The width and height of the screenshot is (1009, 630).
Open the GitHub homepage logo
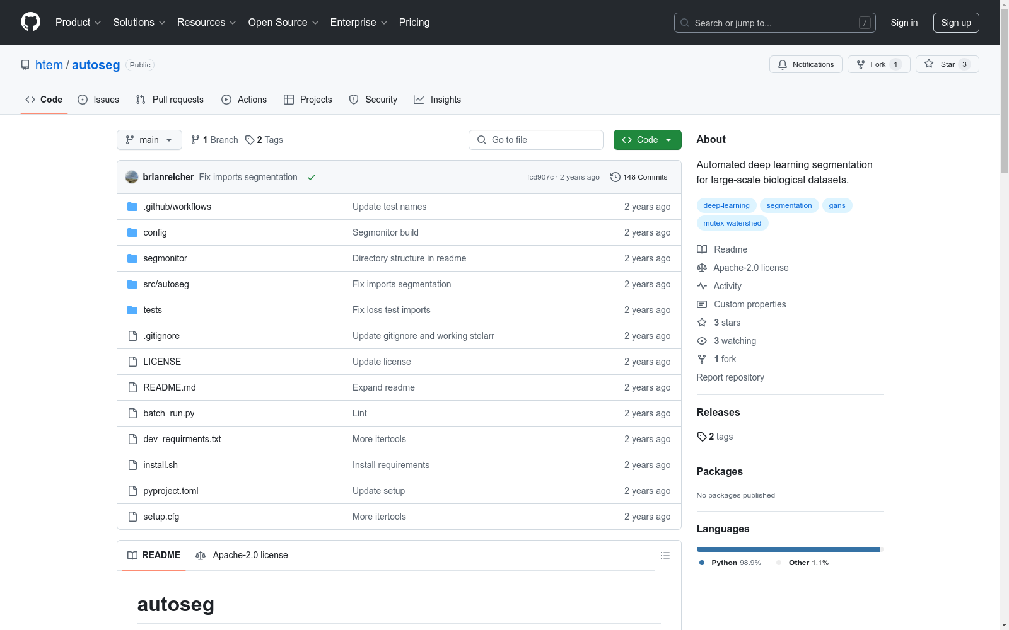(30, 22)
